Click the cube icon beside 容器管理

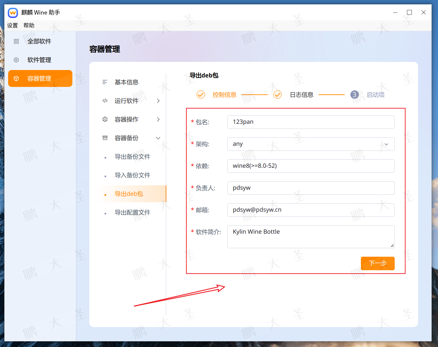point(16,78)
